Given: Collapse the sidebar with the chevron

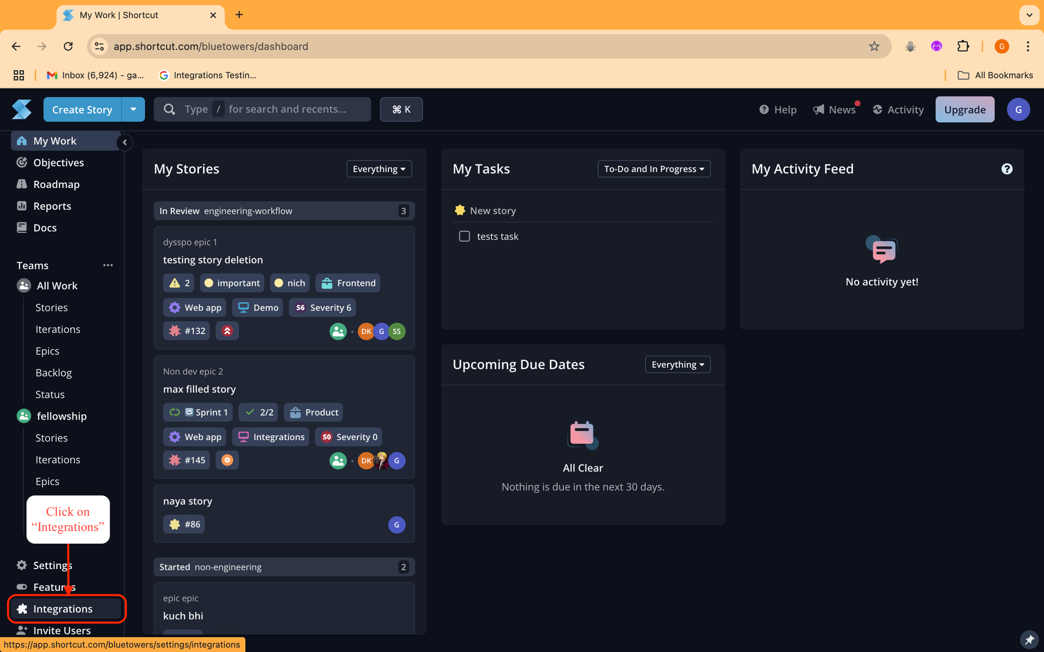Looking at the screenshot, I should [x=125, y=142].
